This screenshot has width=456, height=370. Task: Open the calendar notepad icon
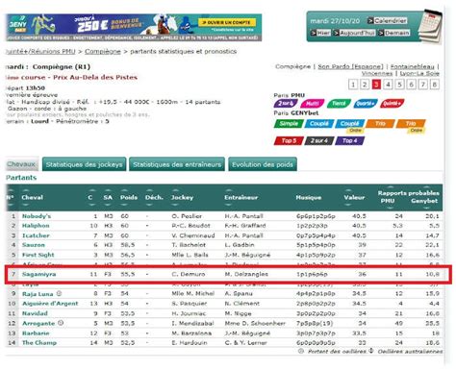[x=430, y=27]
